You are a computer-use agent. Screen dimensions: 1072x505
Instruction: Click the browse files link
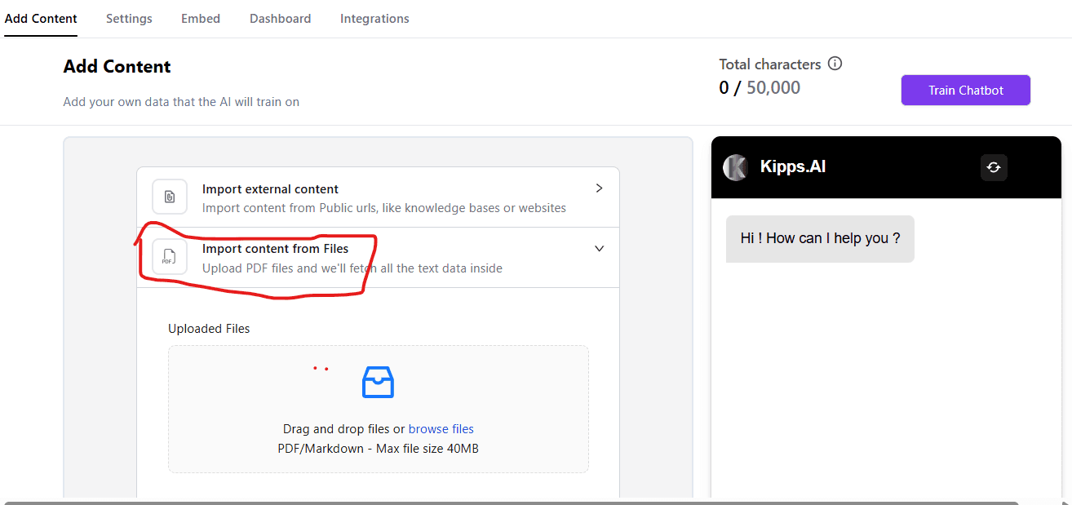click(x=441, y=429)
